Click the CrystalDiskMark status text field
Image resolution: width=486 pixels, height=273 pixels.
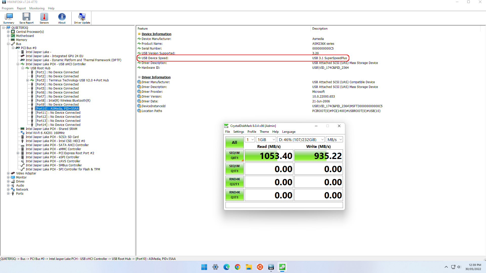click(284, 205)
